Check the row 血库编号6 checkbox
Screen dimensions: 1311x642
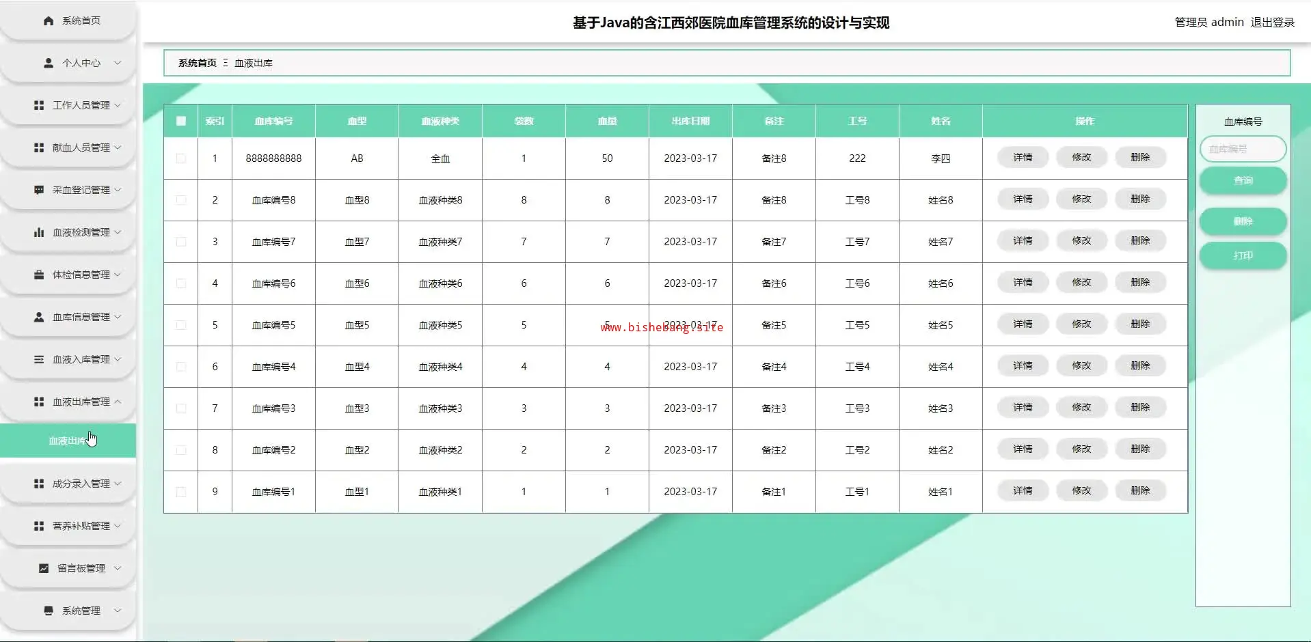[181, 283]
